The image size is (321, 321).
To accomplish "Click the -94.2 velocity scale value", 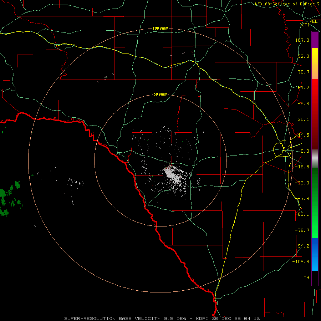I will 302,246.
